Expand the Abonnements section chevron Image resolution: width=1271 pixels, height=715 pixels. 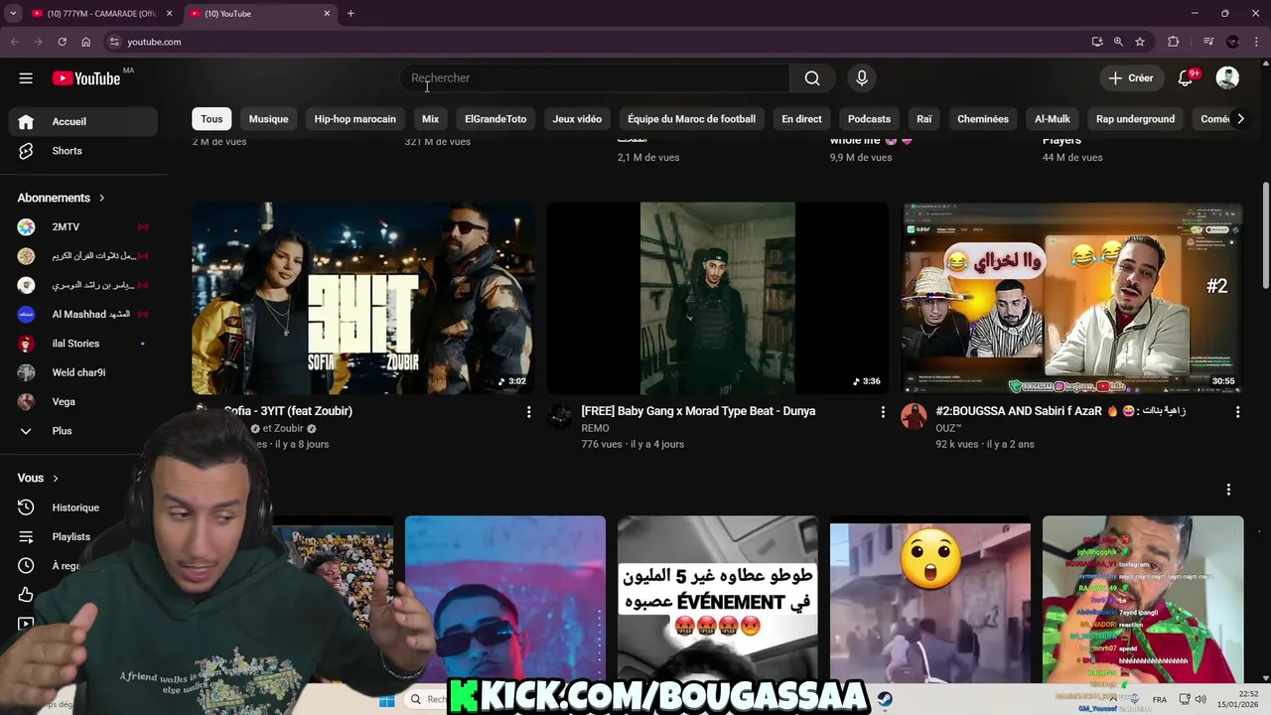tap(101, 198)
